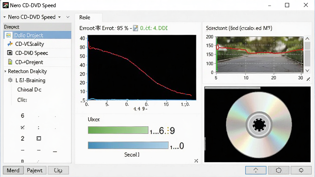Screen dimensions: 315x177
Task: Click the "Stcol" label under the blue bar
Action: pyautogui.click(x=132, y=155)
